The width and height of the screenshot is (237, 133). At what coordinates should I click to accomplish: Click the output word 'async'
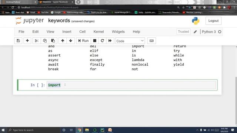(53, 60)
